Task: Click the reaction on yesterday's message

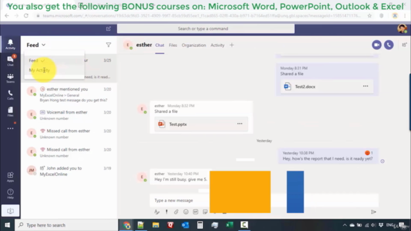Action: pyautogui.click(x=369, y=153)
